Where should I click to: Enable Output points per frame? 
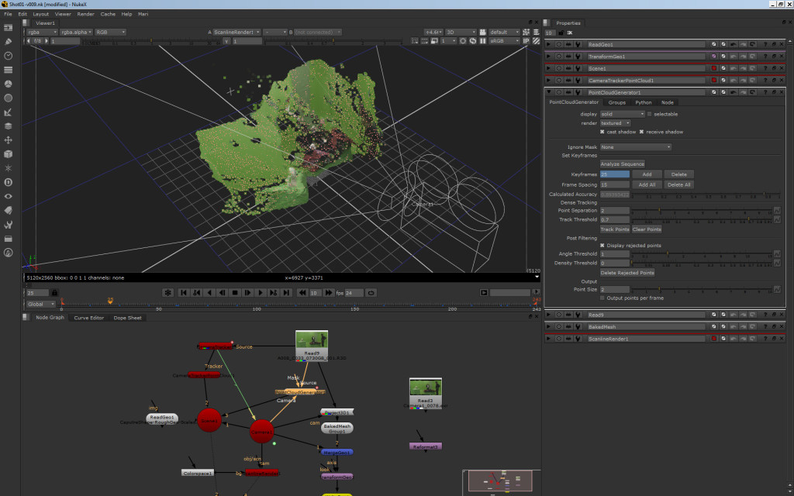pos(602,298)
